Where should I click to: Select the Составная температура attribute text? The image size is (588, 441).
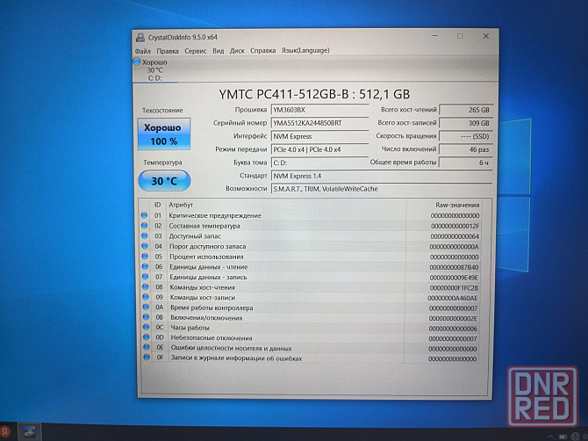pyautogui.click(x=204, y=226)
